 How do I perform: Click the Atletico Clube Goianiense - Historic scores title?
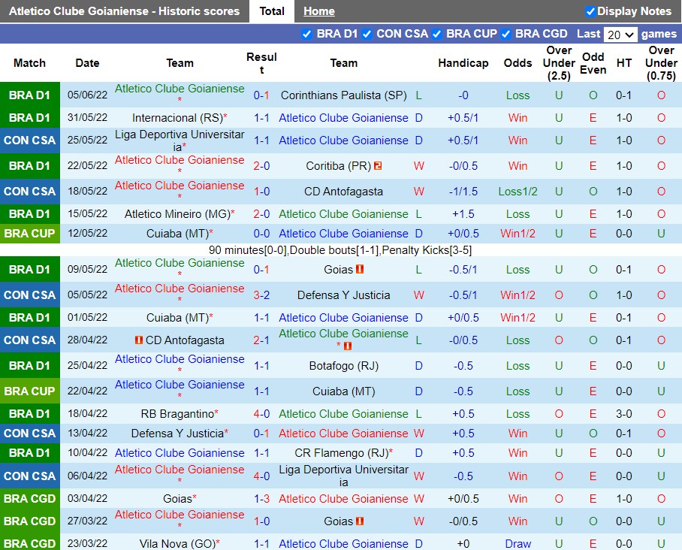[x=125, y=11]
